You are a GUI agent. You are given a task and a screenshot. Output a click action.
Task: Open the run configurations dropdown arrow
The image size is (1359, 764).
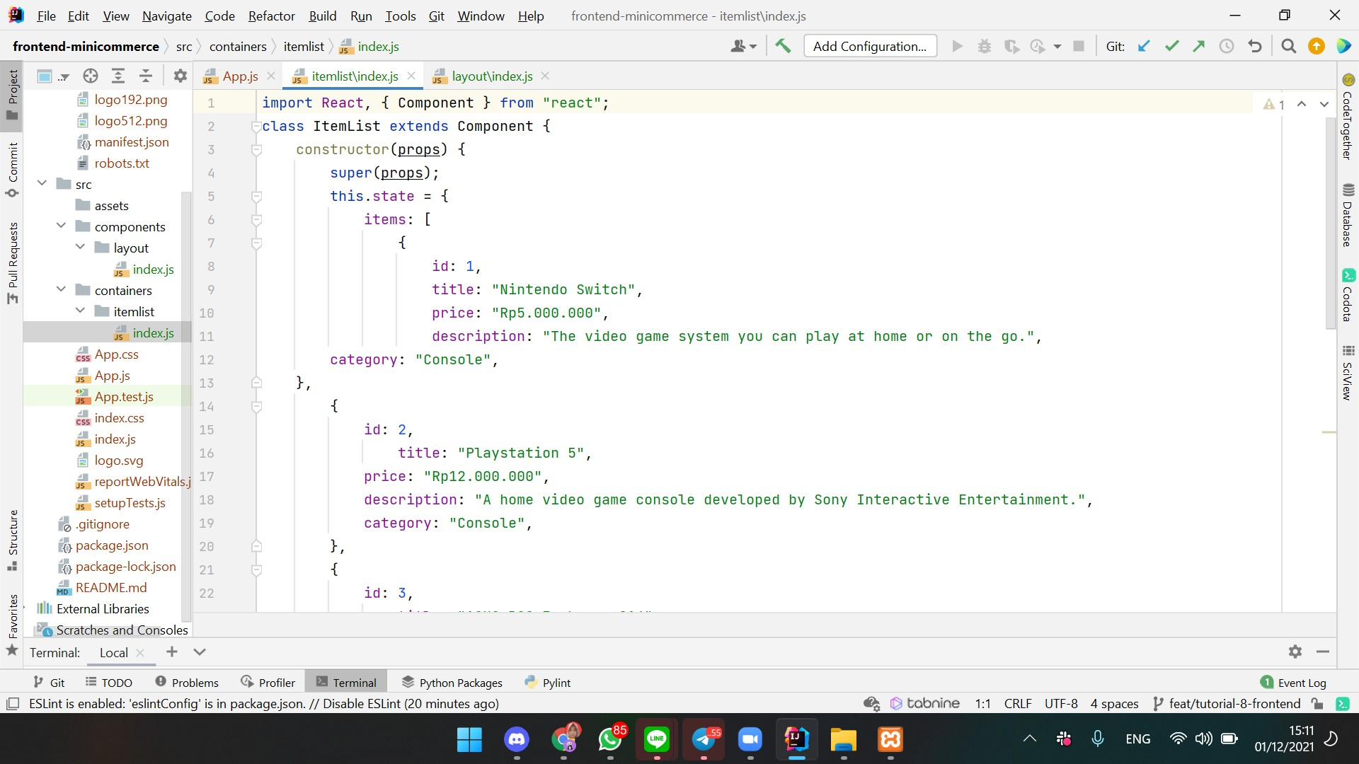click(1057, 47)
